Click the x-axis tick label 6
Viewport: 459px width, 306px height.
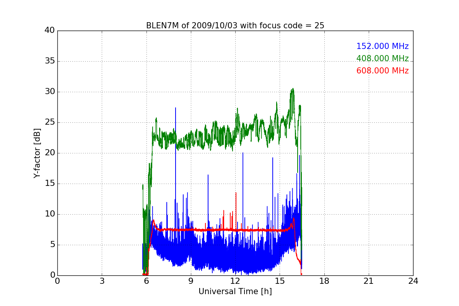(146, 281)
